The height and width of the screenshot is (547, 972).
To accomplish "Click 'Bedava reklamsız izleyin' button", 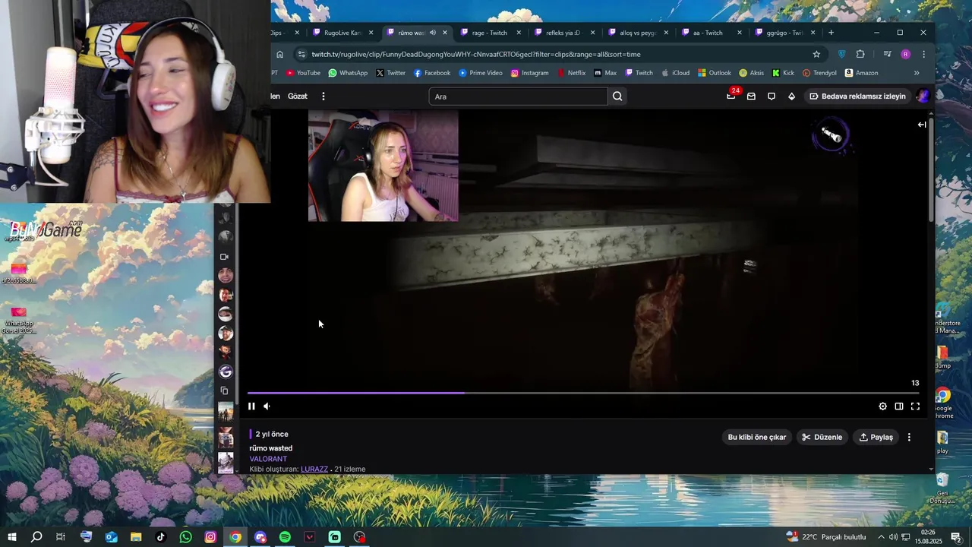I will point(857,96).
